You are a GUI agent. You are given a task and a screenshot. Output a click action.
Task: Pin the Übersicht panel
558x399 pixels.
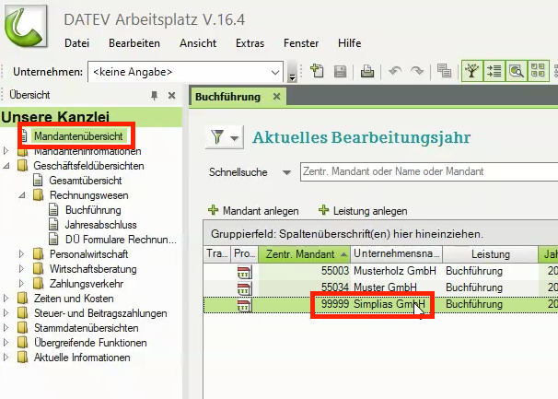(154, 96)
